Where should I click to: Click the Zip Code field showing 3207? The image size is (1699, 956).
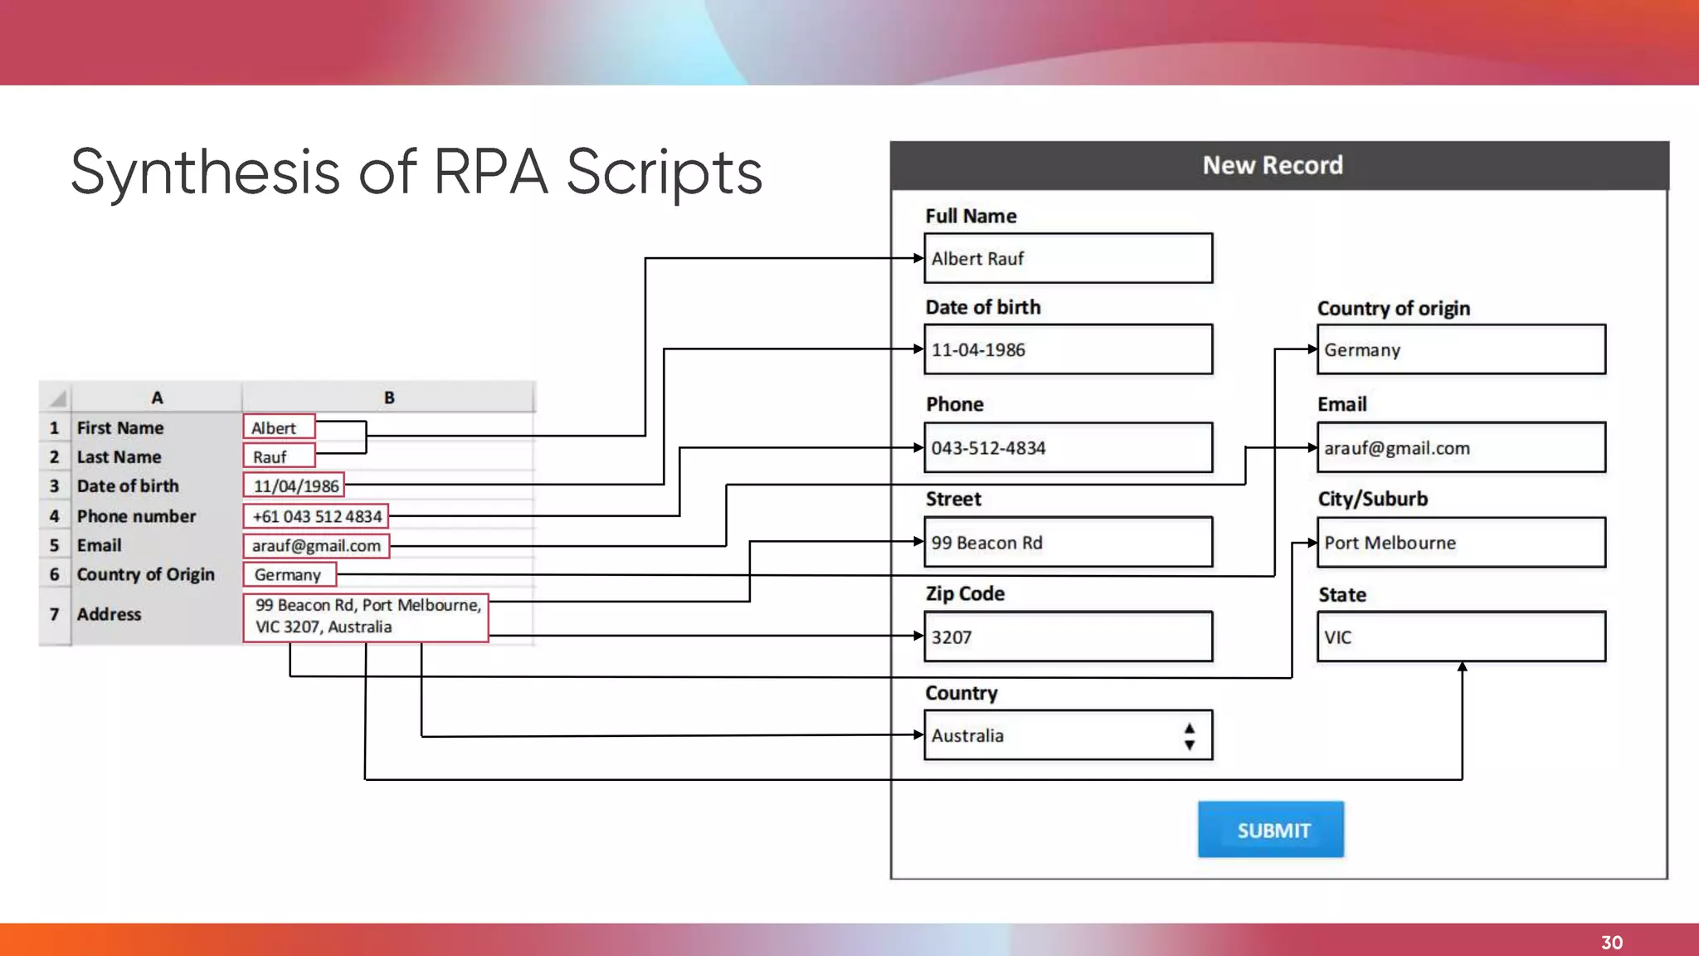pyautogui.click(x=1068, y=637)
